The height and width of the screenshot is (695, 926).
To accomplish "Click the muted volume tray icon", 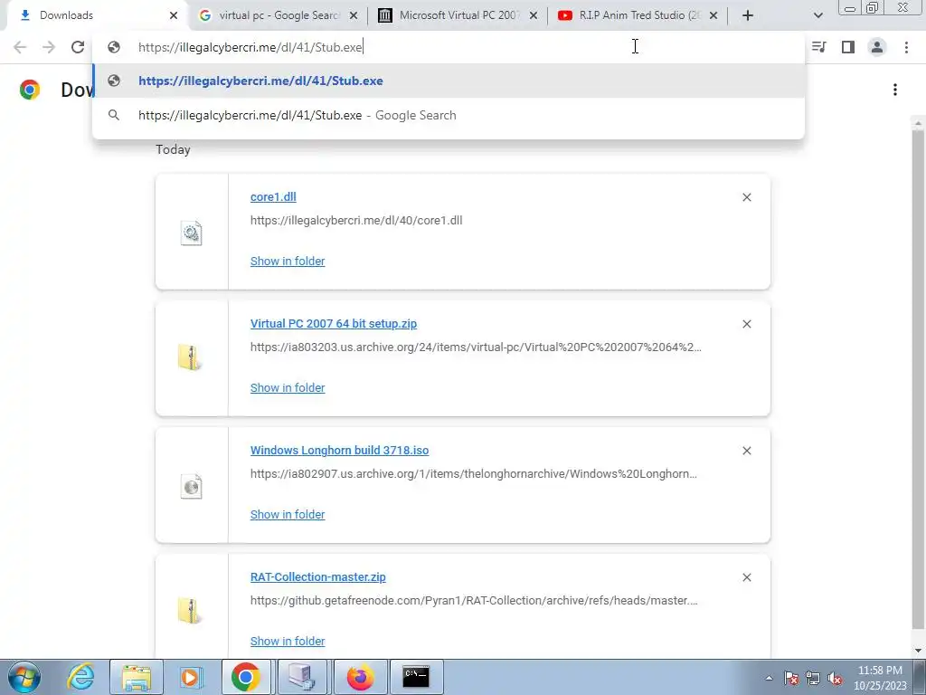I will (x=835, y=678).
